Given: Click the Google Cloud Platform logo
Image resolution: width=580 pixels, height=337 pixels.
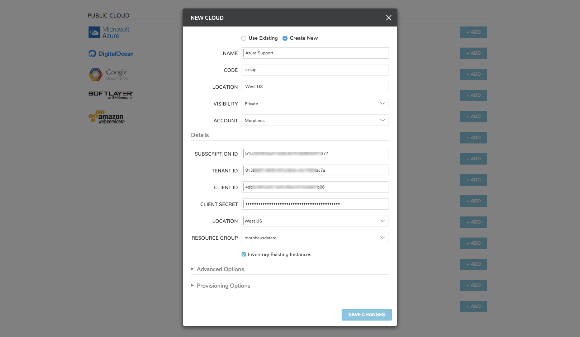Looking at the screenshot, I should (x=109, y=74).
